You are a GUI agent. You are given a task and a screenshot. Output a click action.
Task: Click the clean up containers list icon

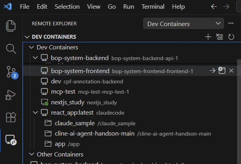(220, 37)
